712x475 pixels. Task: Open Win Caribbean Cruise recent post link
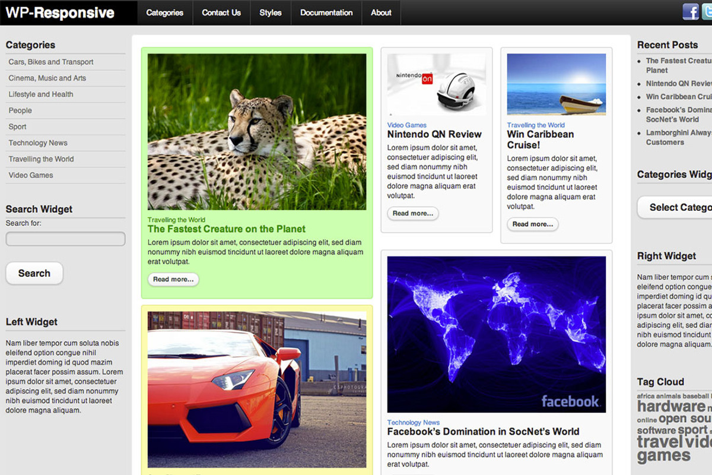[679, 97]
